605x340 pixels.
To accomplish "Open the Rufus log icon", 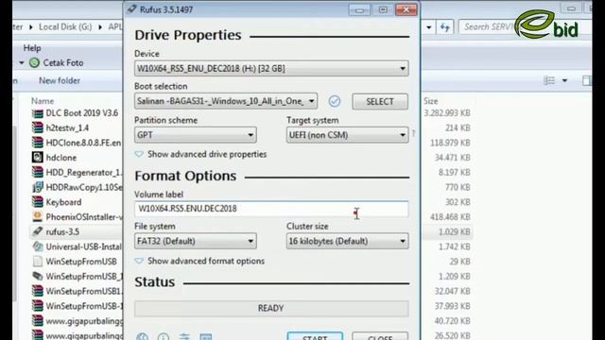I will 206,336.
